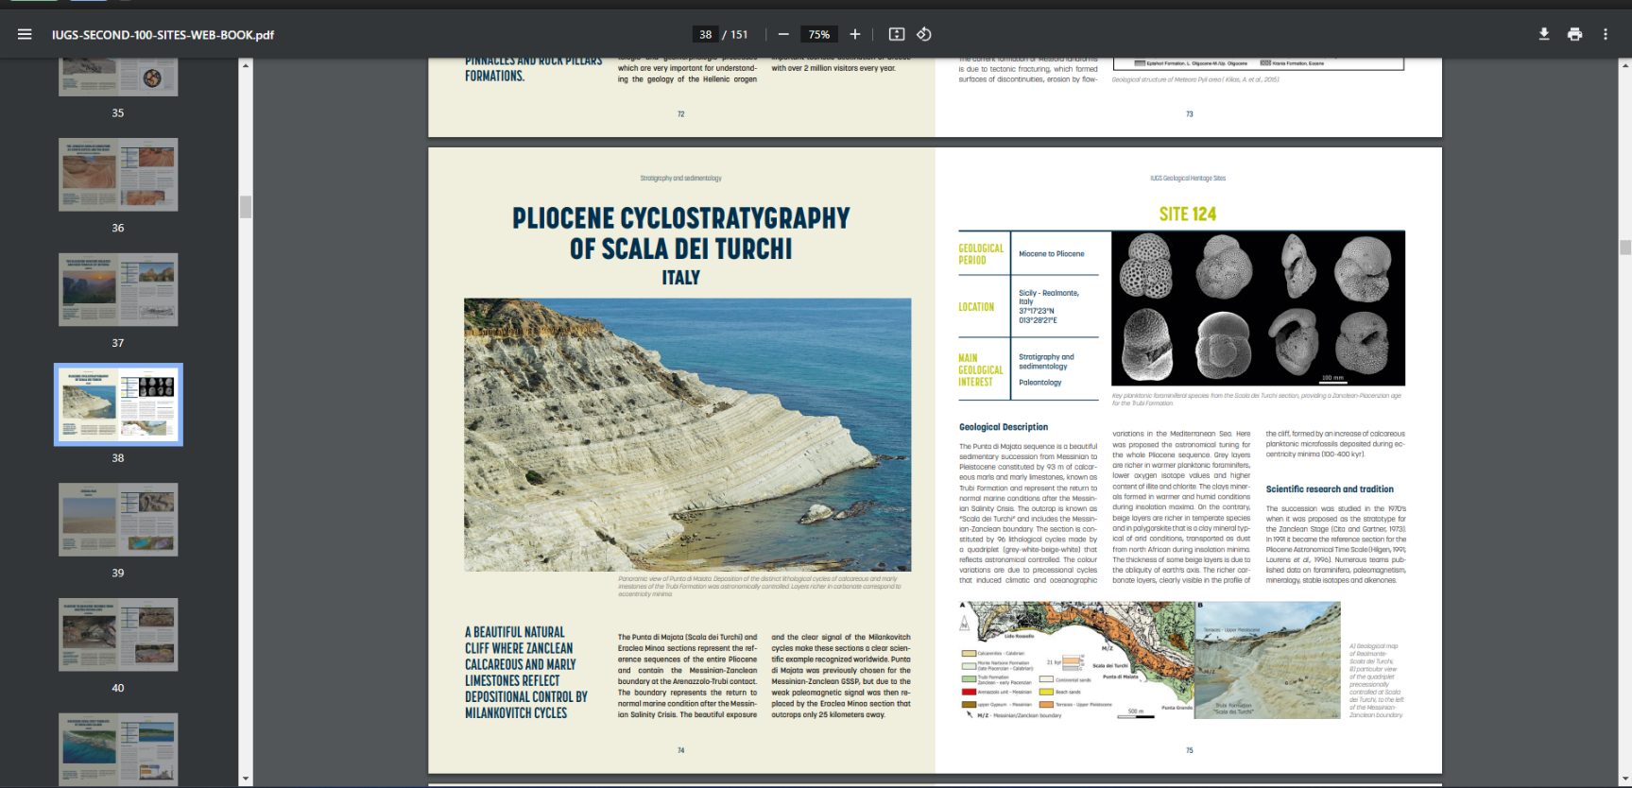The width and height of the screenshot is (1632, 788).
Task: Open the last partly visible thumbnail below page 40
Action: pos(118,749)
